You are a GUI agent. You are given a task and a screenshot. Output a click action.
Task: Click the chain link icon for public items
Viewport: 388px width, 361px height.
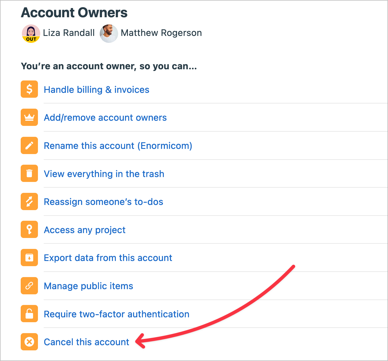click(x=29, y=286)
